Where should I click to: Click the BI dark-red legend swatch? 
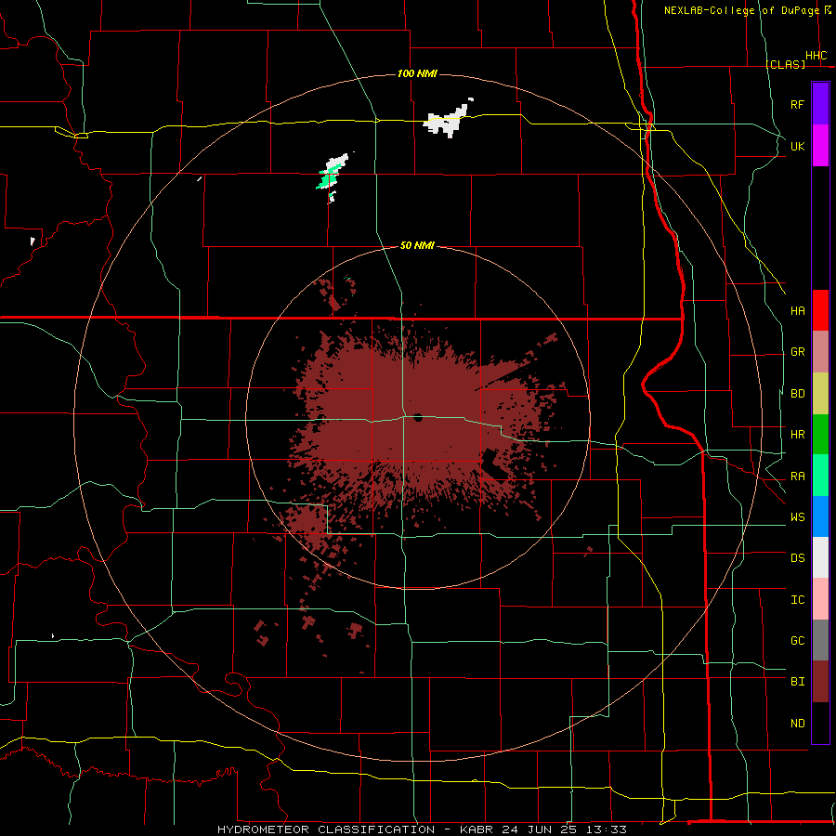pyautogui.click(x=820, y=682)
